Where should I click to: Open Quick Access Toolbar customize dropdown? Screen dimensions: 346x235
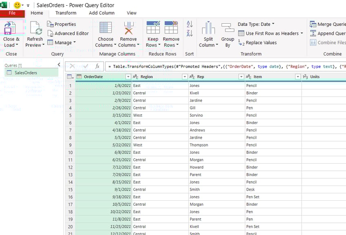[x=28, y=6]
